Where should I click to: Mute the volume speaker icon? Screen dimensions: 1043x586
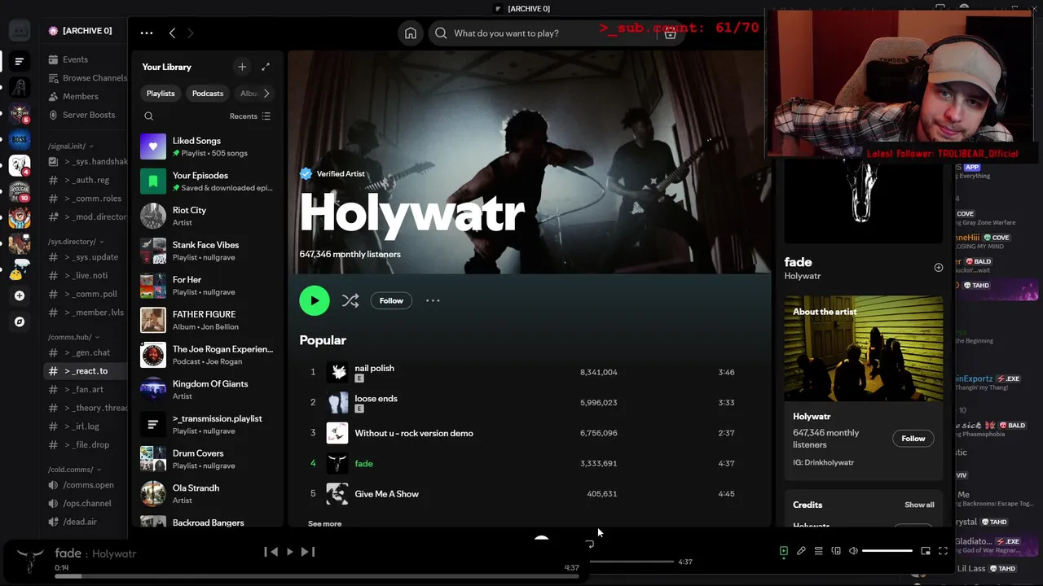(853, 551)
